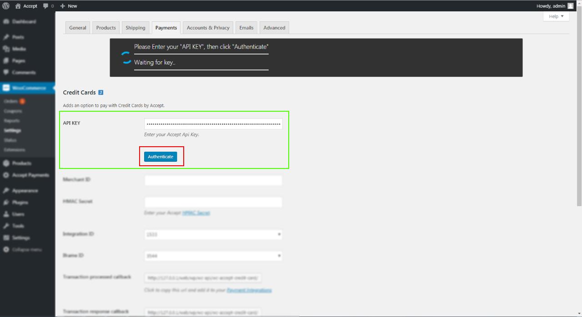
Task: Open Posts pin icon in sidebar
Action: pos(6,37)
